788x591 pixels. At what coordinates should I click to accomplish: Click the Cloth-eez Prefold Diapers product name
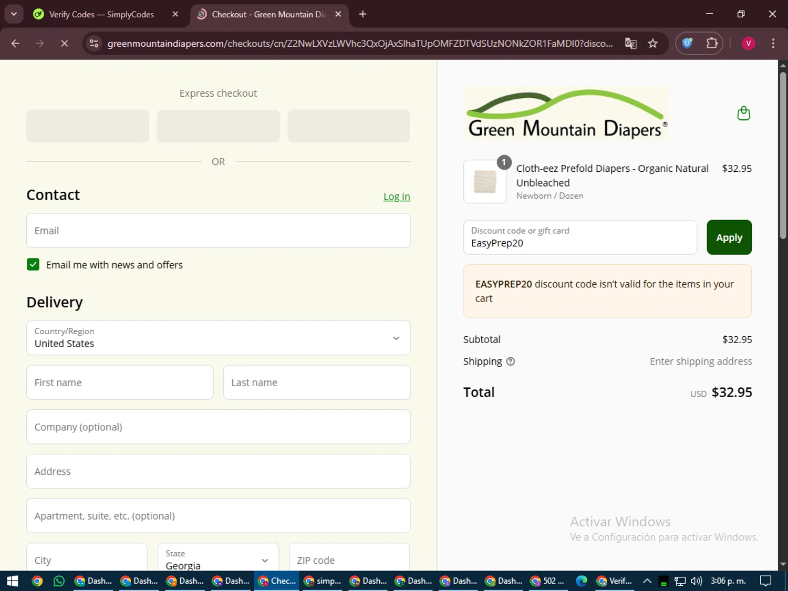(612, 175)
